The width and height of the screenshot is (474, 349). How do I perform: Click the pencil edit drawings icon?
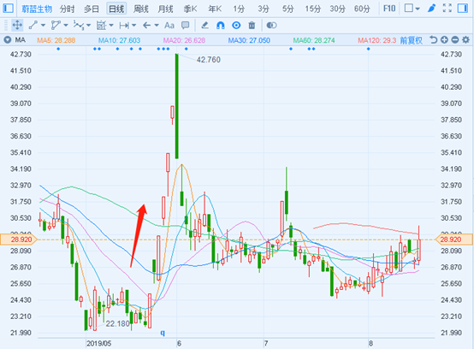pyautogui.click(x=205, y=26)
